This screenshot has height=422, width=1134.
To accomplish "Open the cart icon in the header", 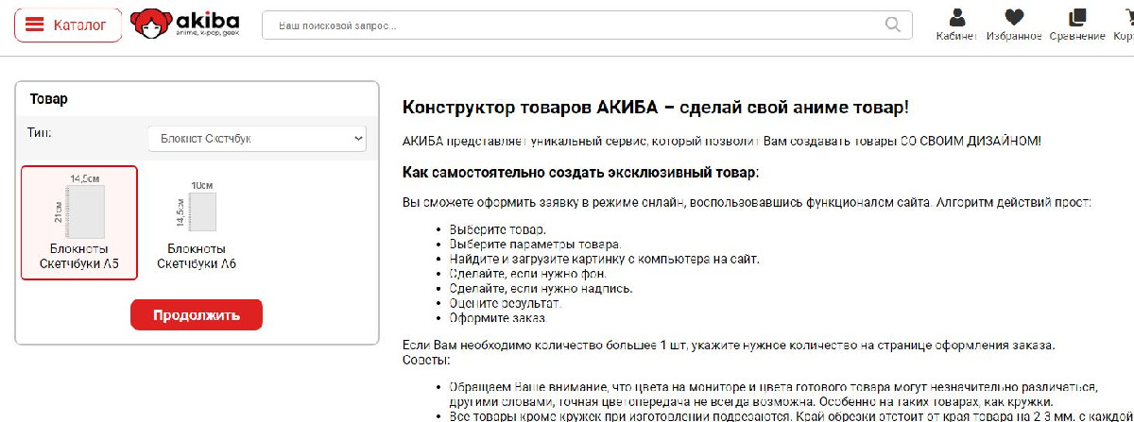I will pos(1125,25).
